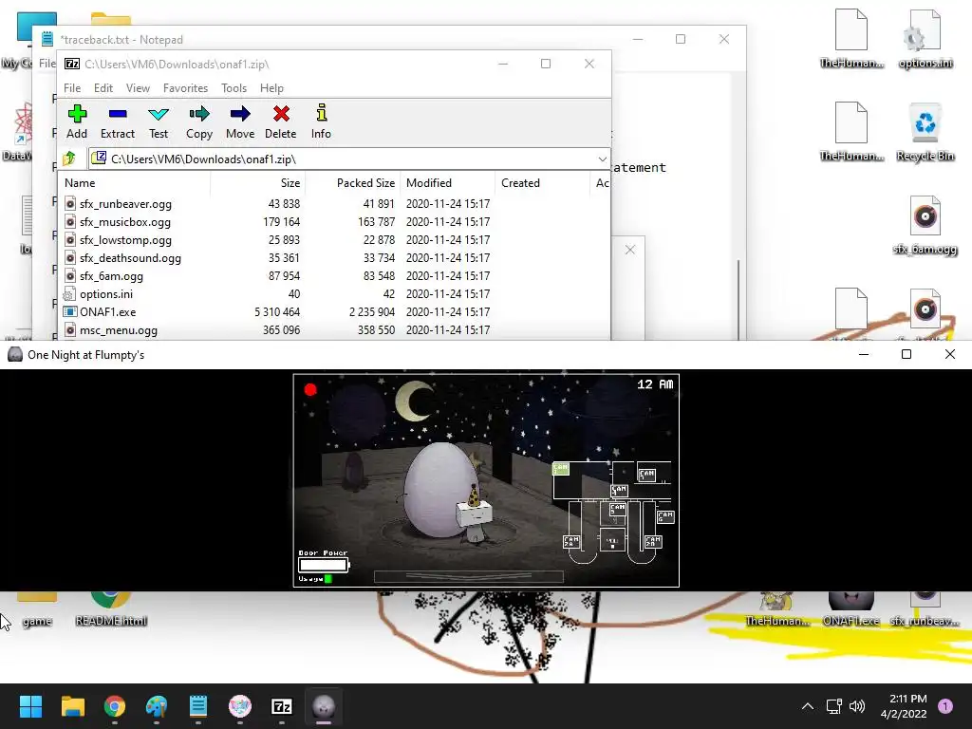The image size is (972, 729).
Task: Open the notification badge in taskbar
Action: [x=945, y=706]
